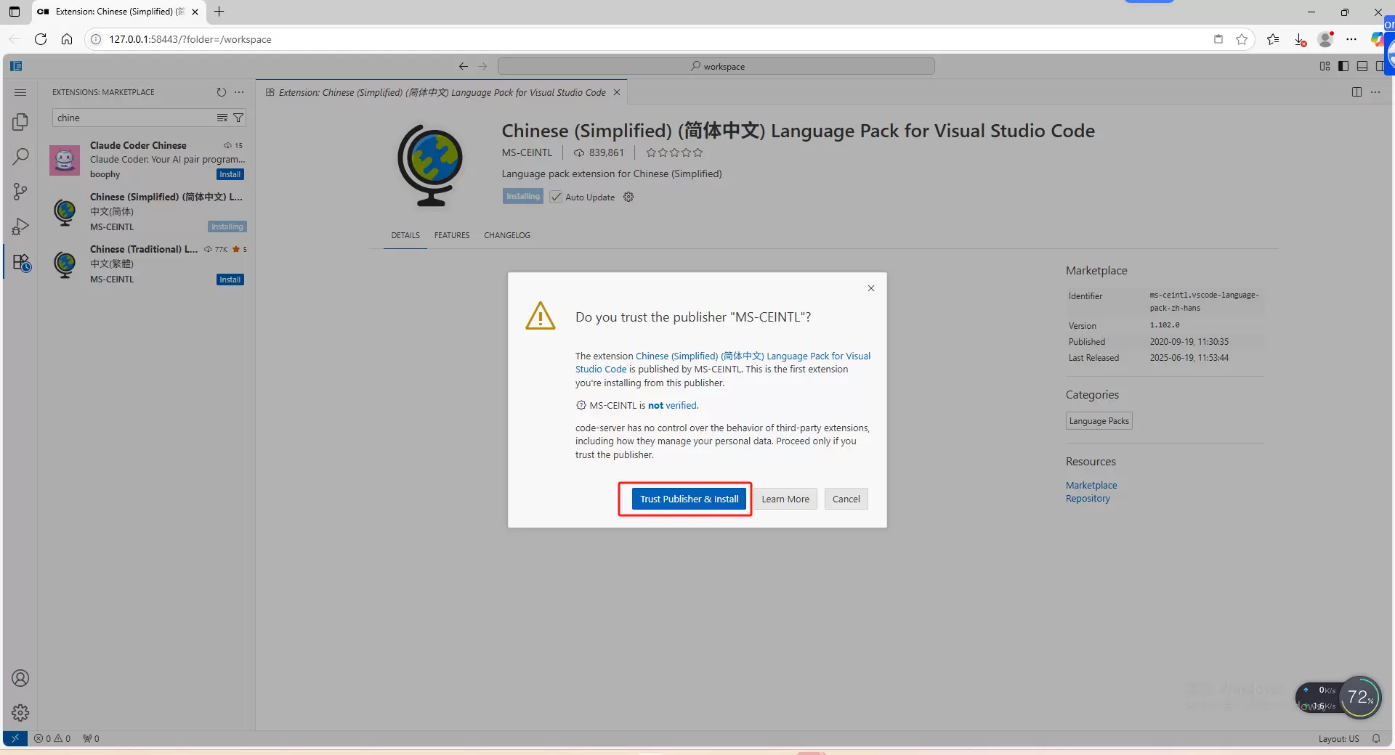1395x755 pixels.
Task: Switch to the Features tab
Action: tap(451, 235)
